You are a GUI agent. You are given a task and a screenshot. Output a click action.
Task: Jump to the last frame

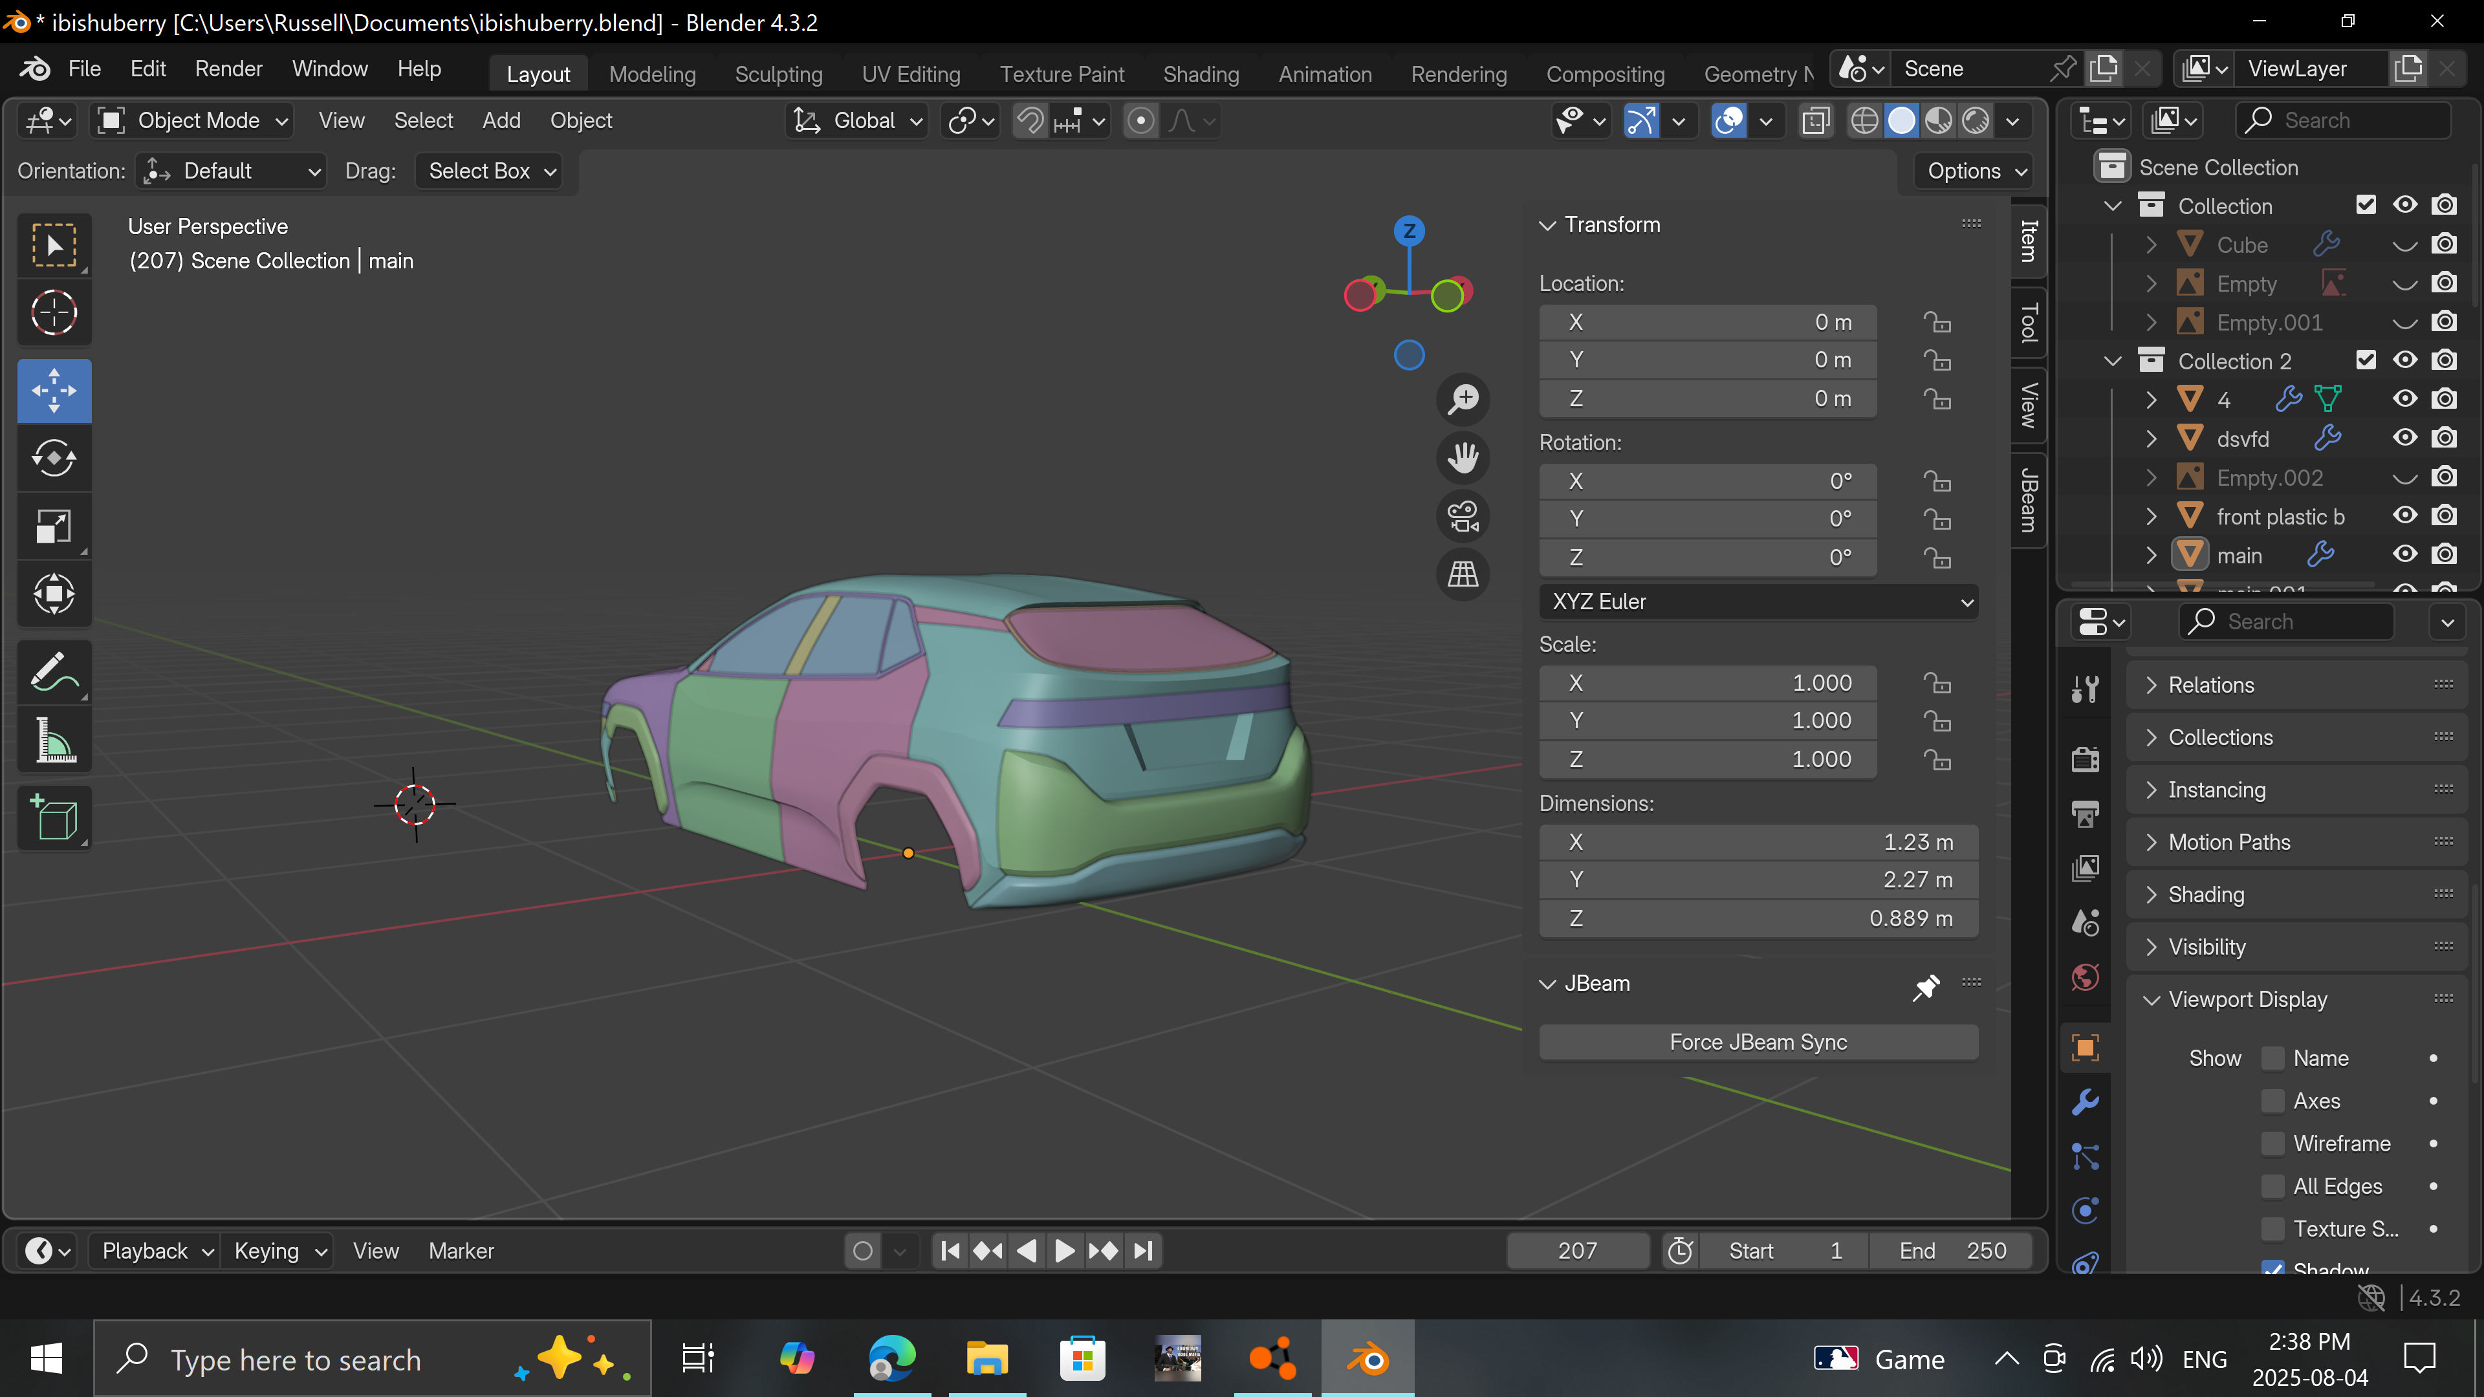click(1142, 1251)
